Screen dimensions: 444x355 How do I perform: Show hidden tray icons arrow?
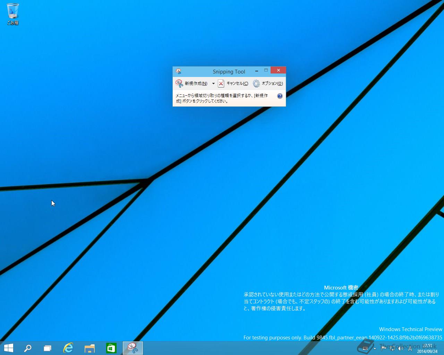click(x=375, y=348)
